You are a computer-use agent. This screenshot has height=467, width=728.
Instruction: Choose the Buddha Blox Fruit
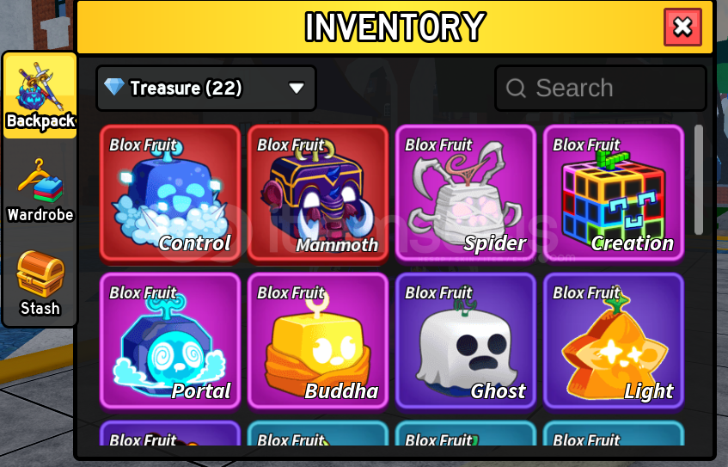tap(317, 341)
